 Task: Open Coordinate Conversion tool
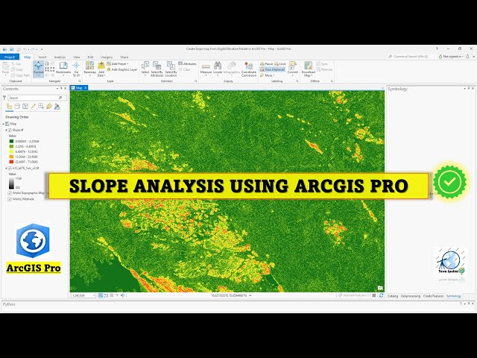click(249, 69)
